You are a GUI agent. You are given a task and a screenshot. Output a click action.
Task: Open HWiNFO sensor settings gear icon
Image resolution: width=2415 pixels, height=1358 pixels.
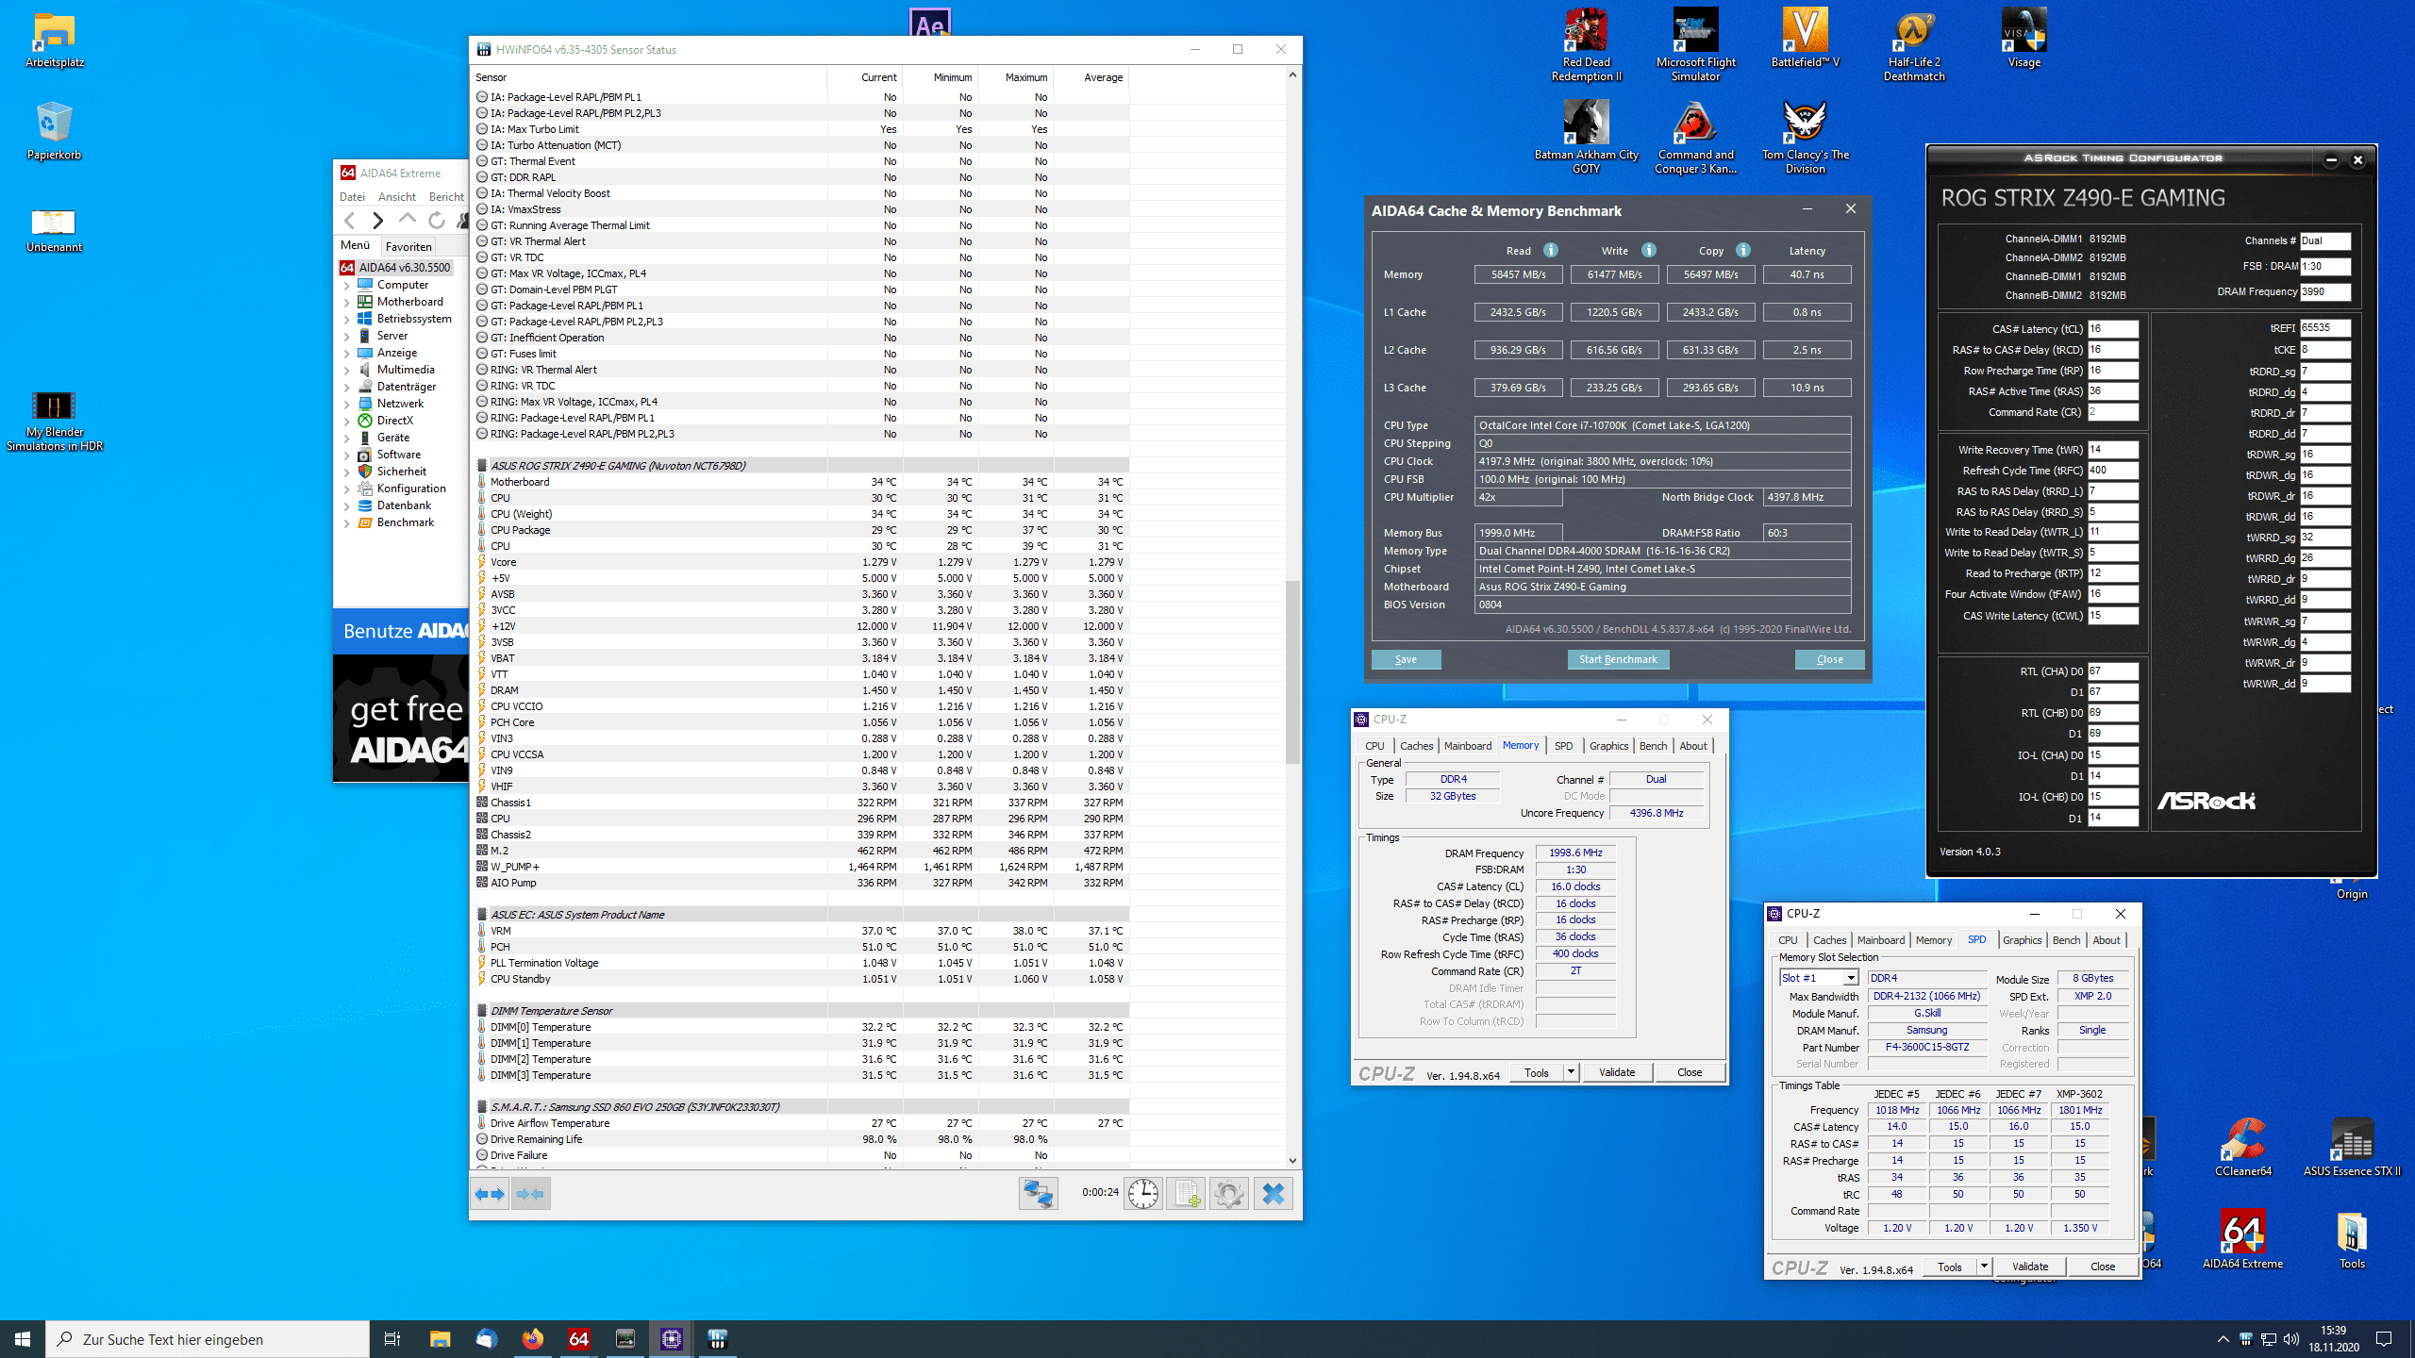pyautogui.click(x=1228, y=1194)
